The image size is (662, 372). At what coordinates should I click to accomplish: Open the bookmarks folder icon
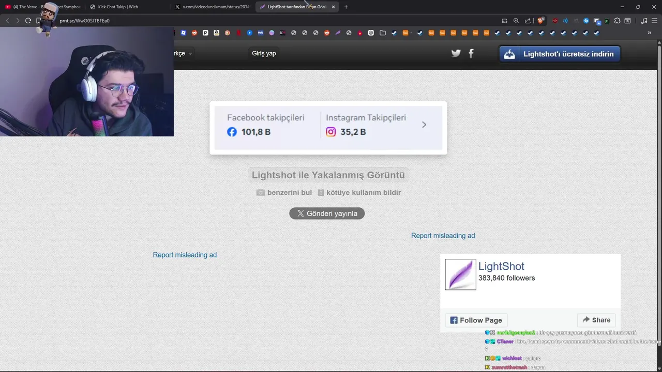[x=383, y=33]
